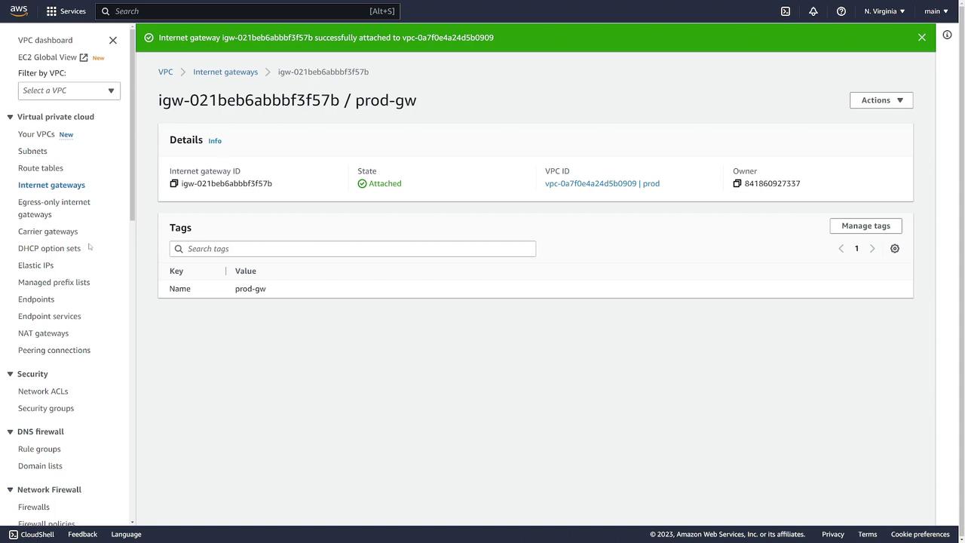This screenshot has width=965, height=543.
Task: Sort tags by the Value column
Action: click(246, 271)
